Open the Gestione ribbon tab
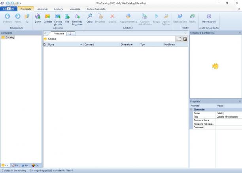The height and width of the screenshot is (173, 242). 59,9
